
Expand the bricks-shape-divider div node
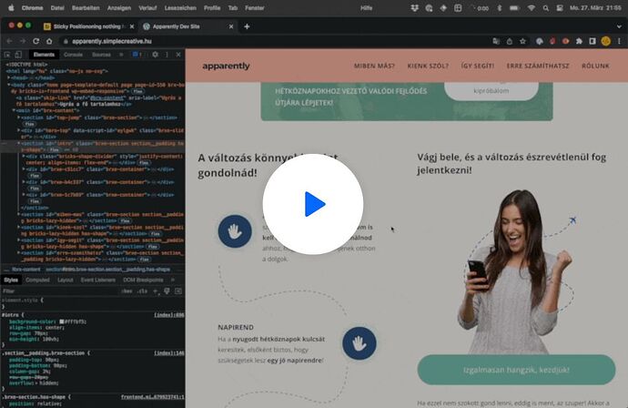(24, 156)
